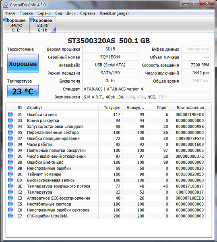
Task: Open the Справка menu
Action: pos(87,13)
